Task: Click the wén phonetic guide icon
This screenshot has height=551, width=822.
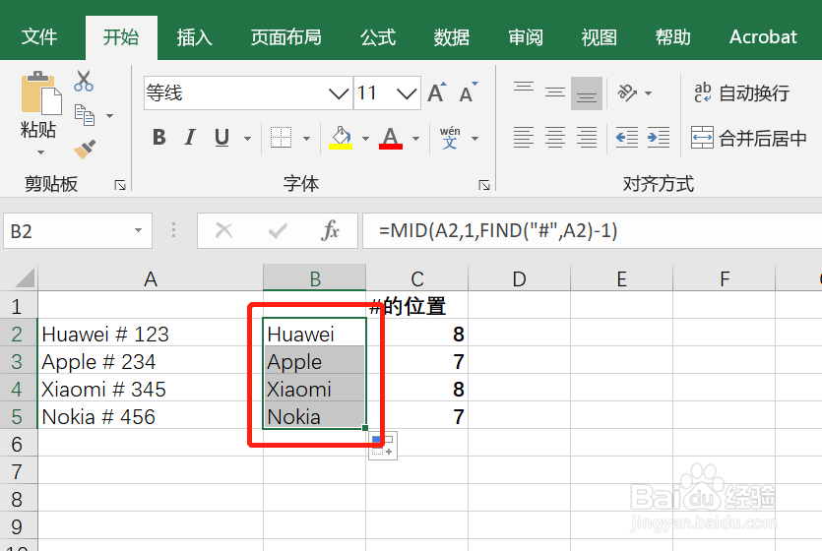Action: tap(450, 138)
